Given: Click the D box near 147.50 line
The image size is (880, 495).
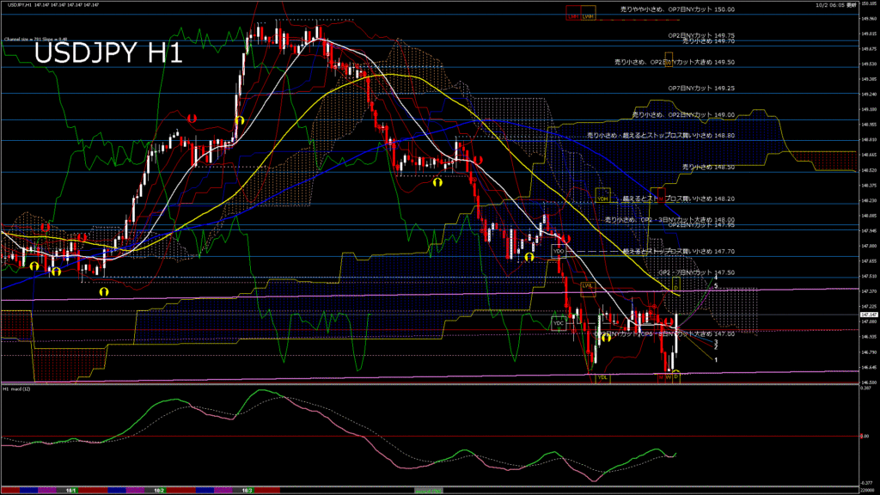Looking at the screenshot, I should (676, 287).
